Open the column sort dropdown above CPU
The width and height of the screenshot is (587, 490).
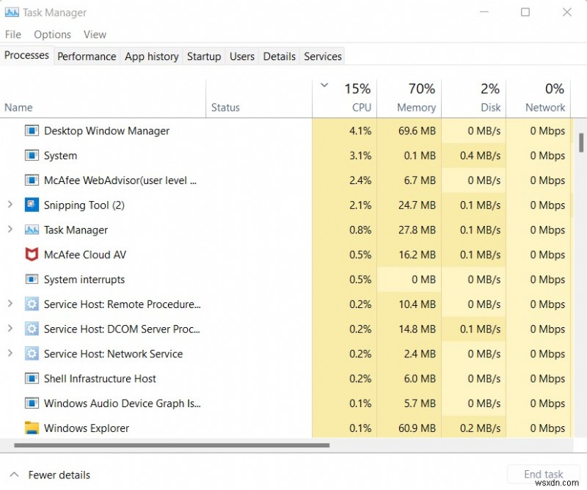324,85
